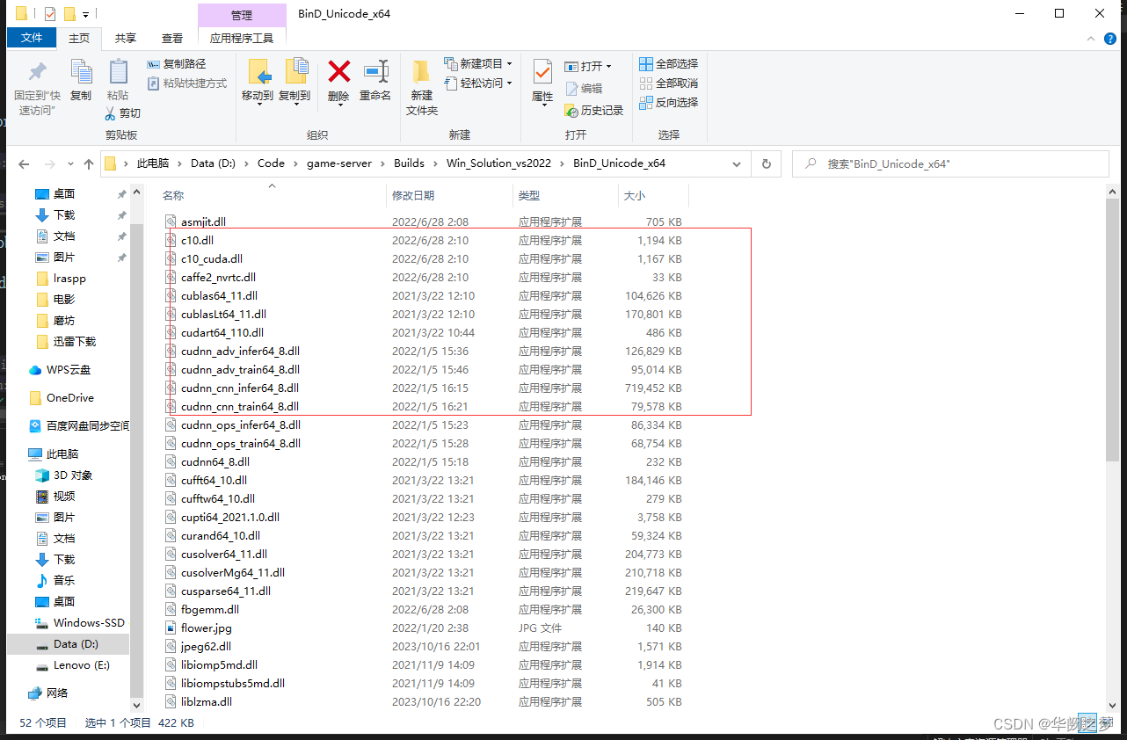Viewport: 1127px width, 740px height.
Task: Sort by Date modified column header
Action: tap(449, 196)
